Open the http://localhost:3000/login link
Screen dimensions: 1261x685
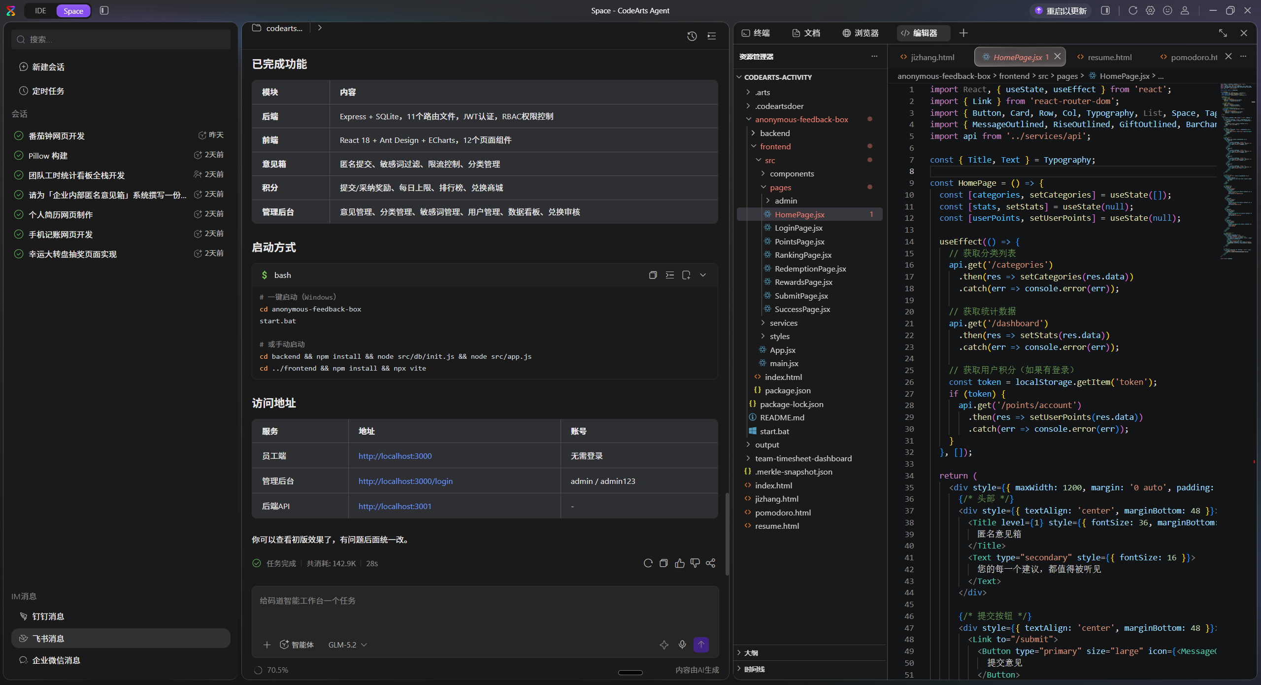(405, 481)
